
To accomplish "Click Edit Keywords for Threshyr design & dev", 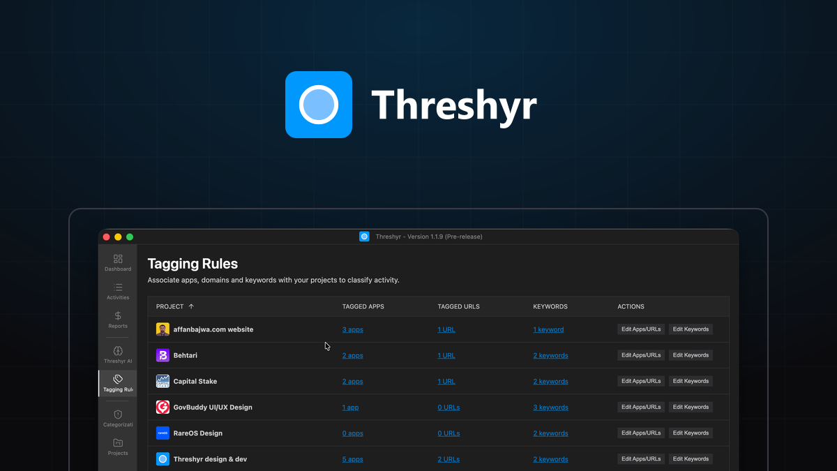I will point(691,458).
